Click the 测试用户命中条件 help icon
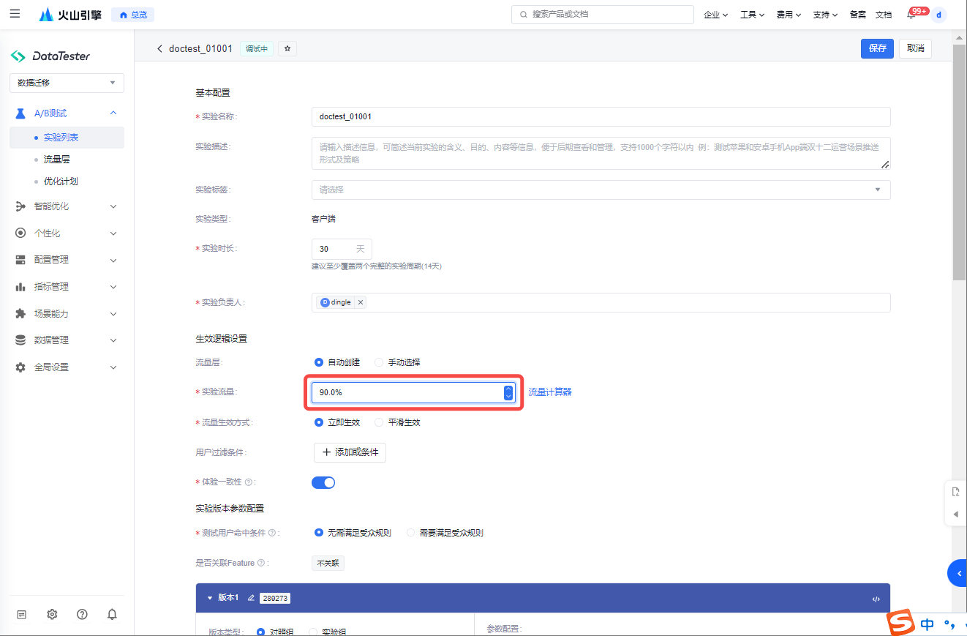This screenshot has height=636, width=967. pyautogui.click(x=272, y=533)
